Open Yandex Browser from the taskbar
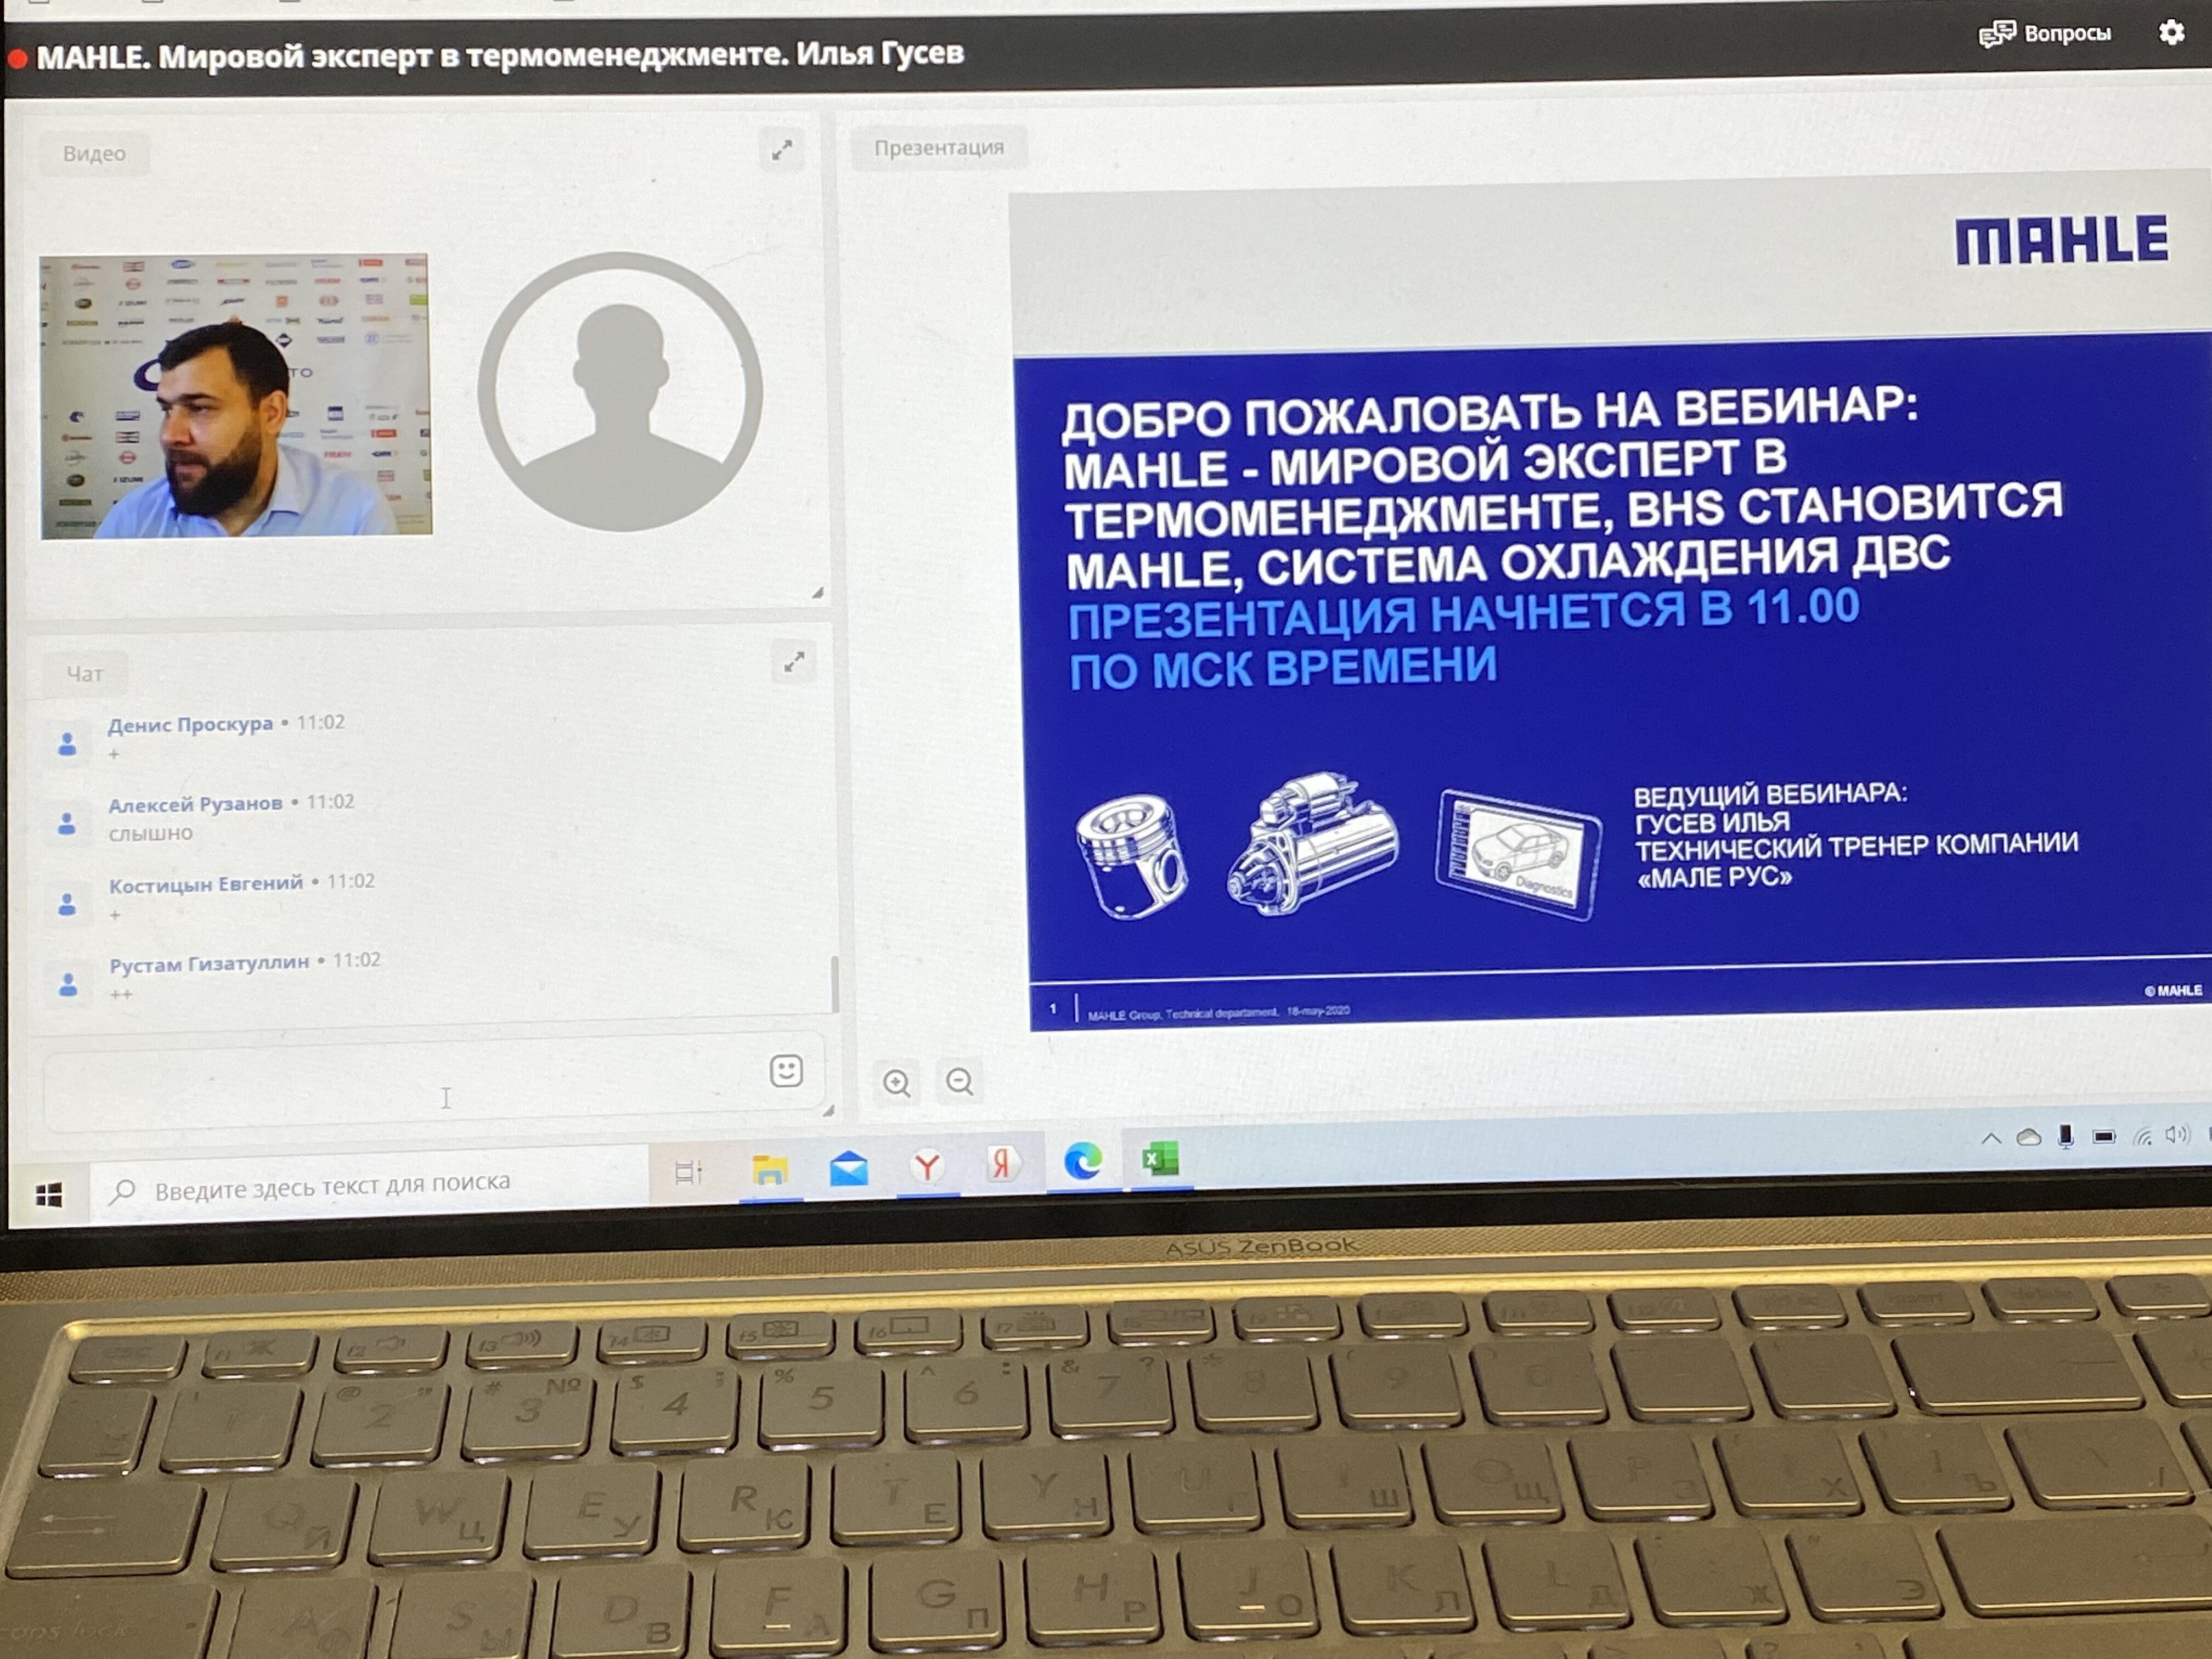Viewport: 2212px width, 1659px height. click(x=927, y=1166)
